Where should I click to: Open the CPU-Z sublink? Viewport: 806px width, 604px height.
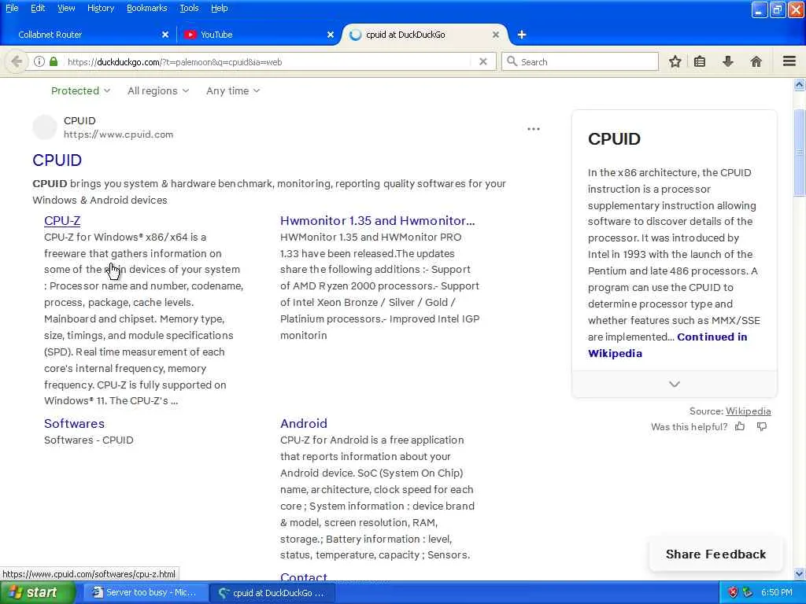(x=62, y=221)
